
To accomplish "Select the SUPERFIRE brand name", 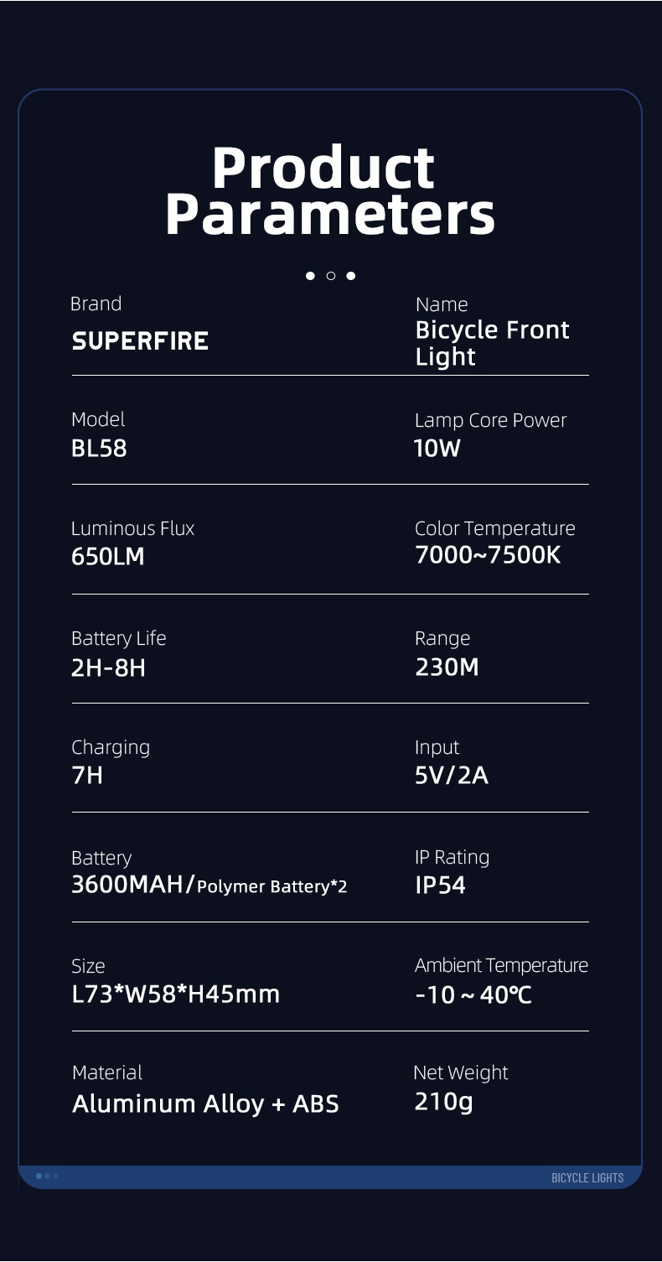I will [140, 341].
